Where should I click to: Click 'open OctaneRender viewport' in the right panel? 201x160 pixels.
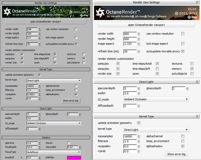tap(147, 25)
